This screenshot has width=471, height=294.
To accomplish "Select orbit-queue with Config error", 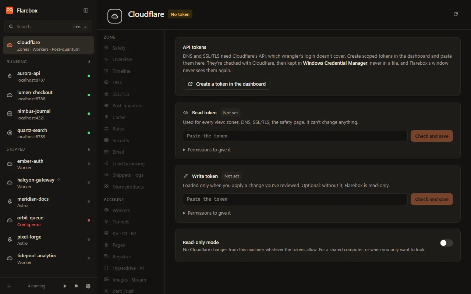I will coord(48,221).
